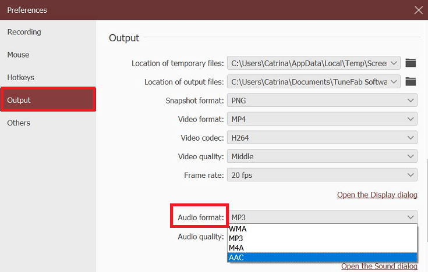Expand the temporary files location dropdown
This screenshot has width=428, height=272.
point(394,63)
